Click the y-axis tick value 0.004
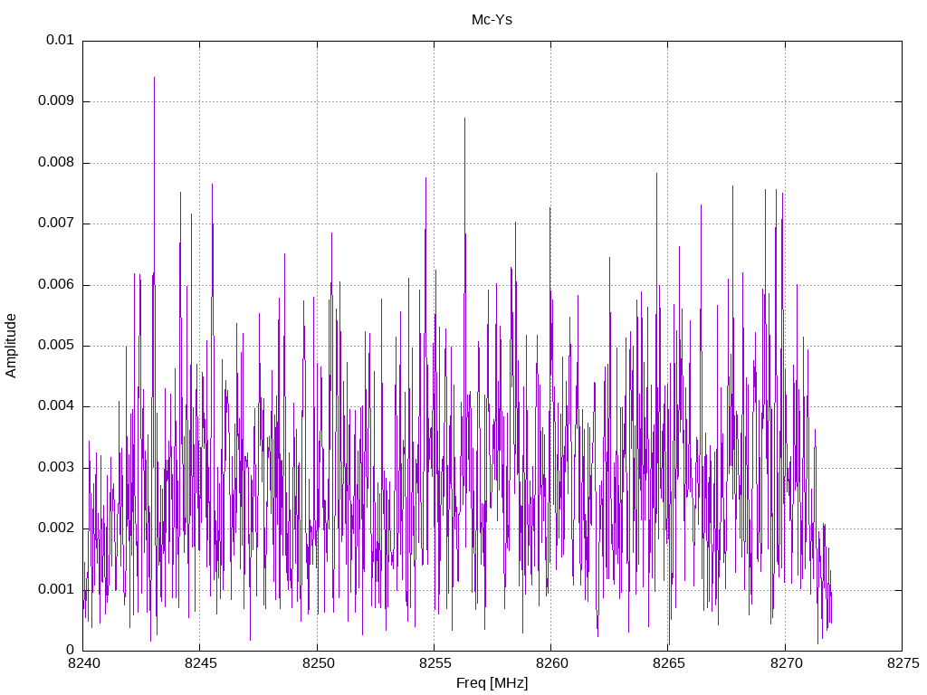 point(56,406)
